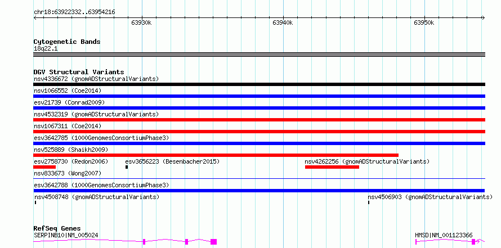Click the tiny nsv4506903 variant marker
This screenshot has width=501, height=248.
[369, 202]
